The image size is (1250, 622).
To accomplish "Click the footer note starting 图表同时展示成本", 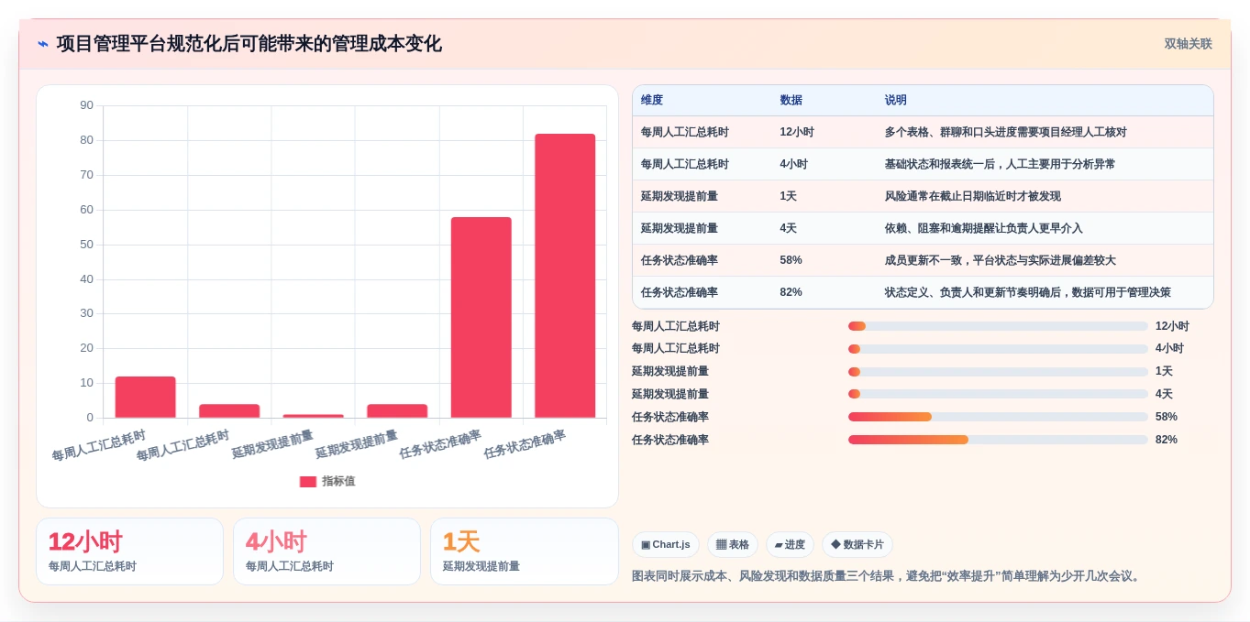I will coord(888,576).
